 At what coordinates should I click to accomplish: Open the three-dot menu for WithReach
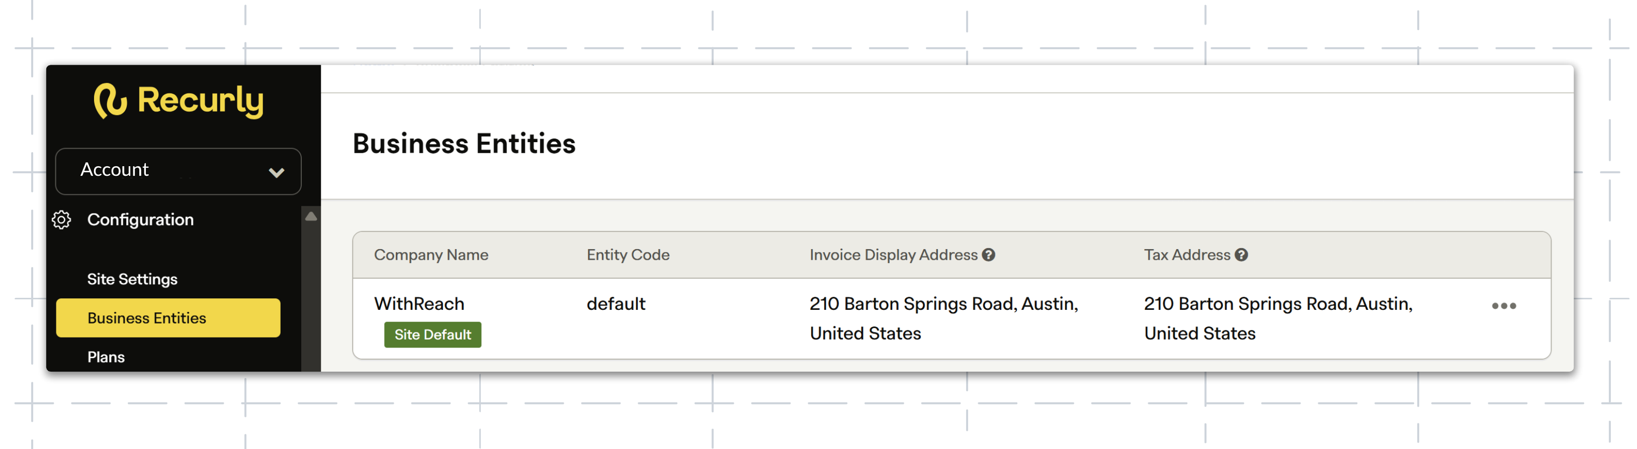tap(1504, 306)
